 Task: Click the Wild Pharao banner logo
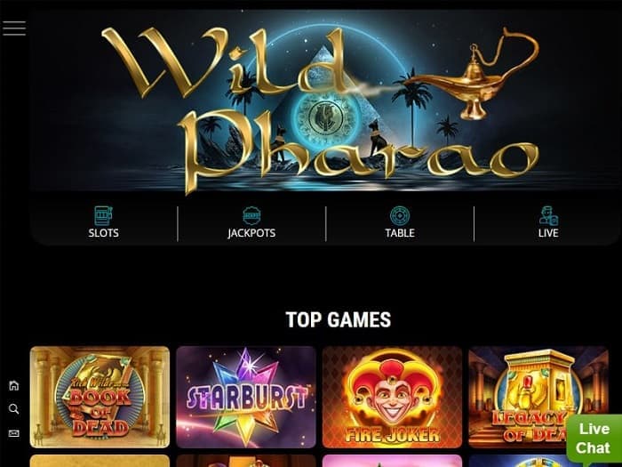tap(319, 108)
